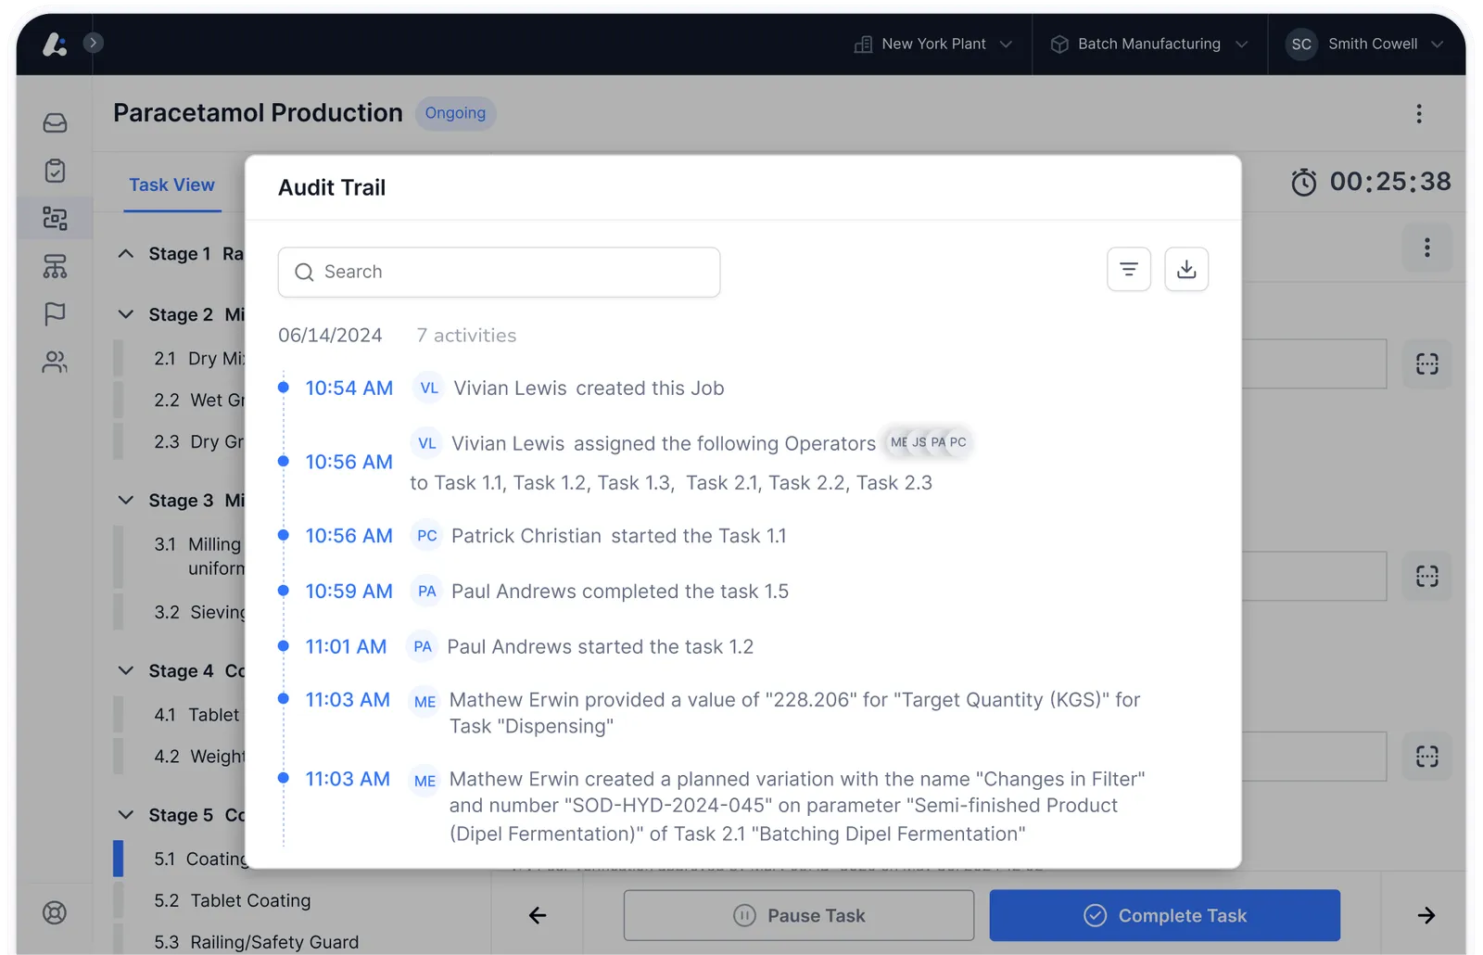The image size is (1483, 955).
Task: Expand sidebar with the arrow toggle
Action: pos(93,43)
